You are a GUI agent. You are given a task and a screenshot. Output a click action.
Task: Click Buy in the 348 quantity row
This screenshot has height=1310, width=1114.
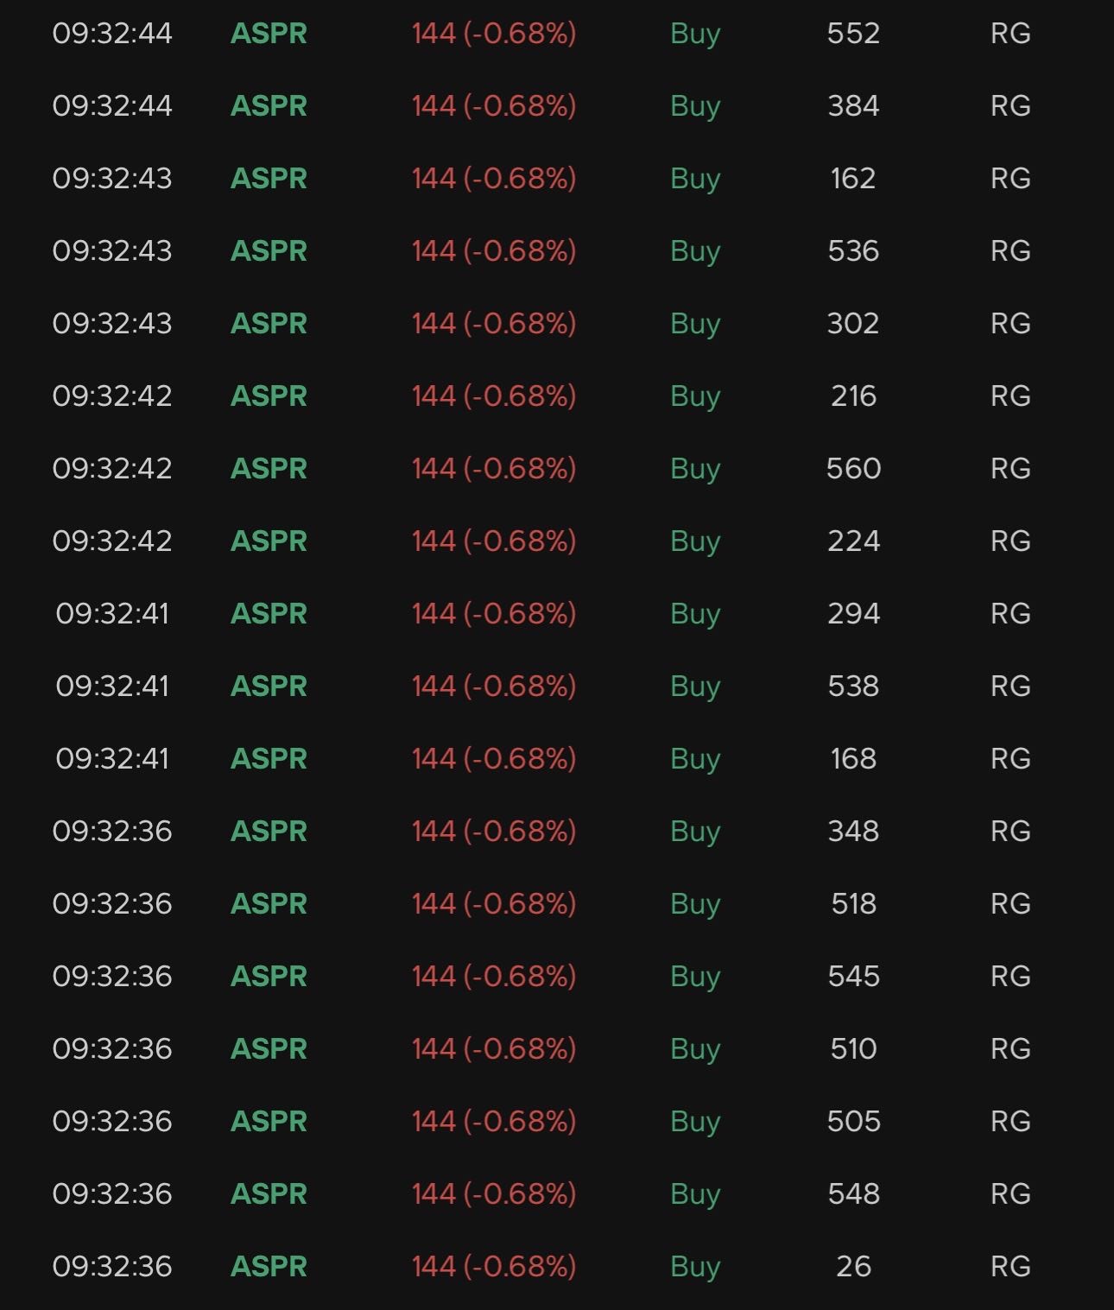coord(694,832)
